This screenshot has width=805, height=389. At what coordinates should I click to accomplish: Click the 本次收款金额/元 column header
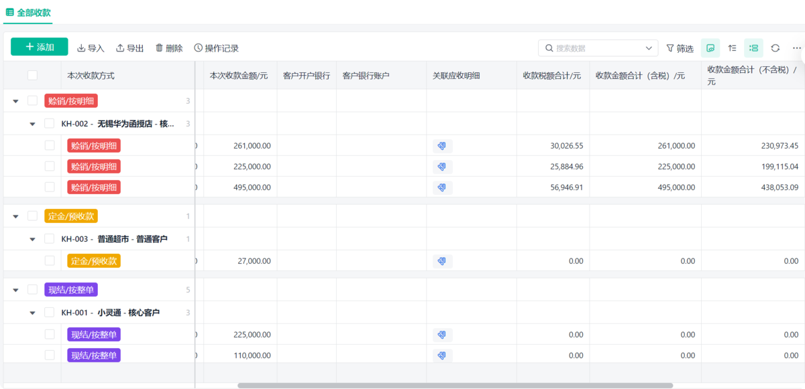[x=239, y=76]
